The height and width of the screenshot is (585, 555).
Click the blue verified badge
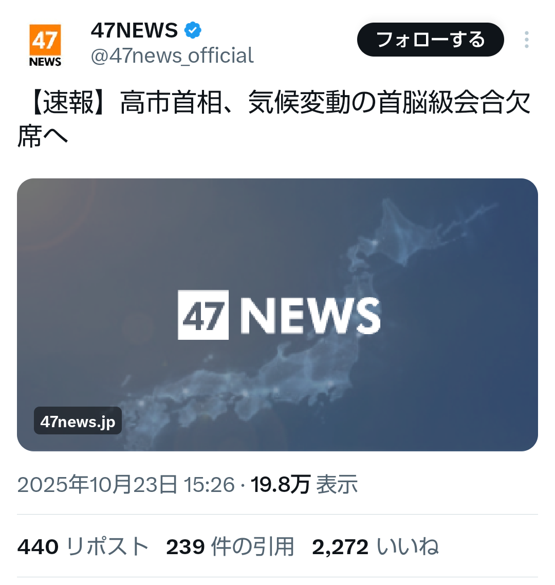(x=193, y=30)
